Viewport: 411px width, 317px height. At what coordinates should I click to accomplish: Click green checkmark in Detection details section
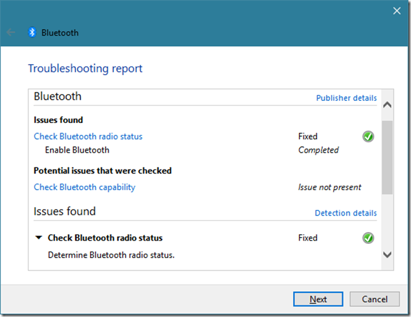(x=368, y=238)
